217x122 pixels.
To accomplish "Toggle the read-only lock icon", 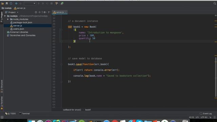I will coord(210,117).
